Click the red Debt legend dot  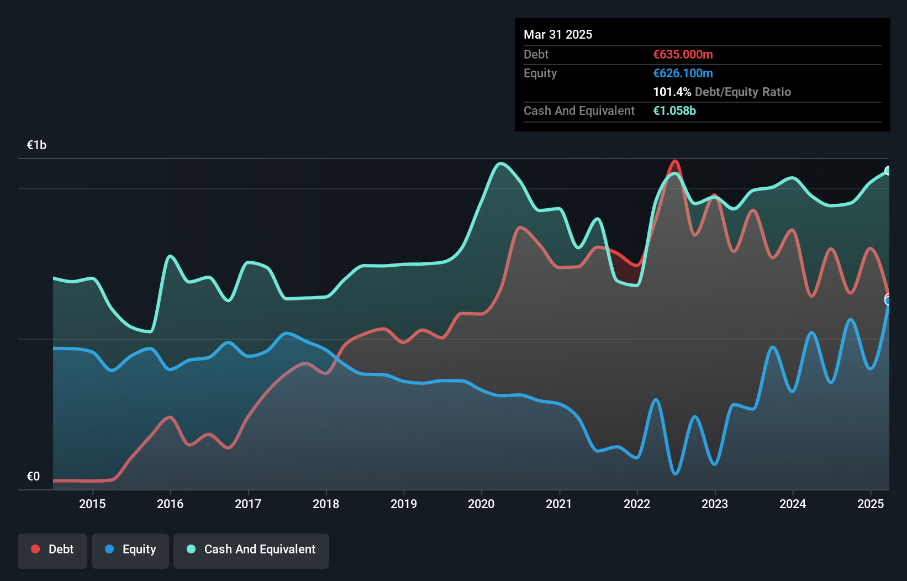click(x=35, y=549)
